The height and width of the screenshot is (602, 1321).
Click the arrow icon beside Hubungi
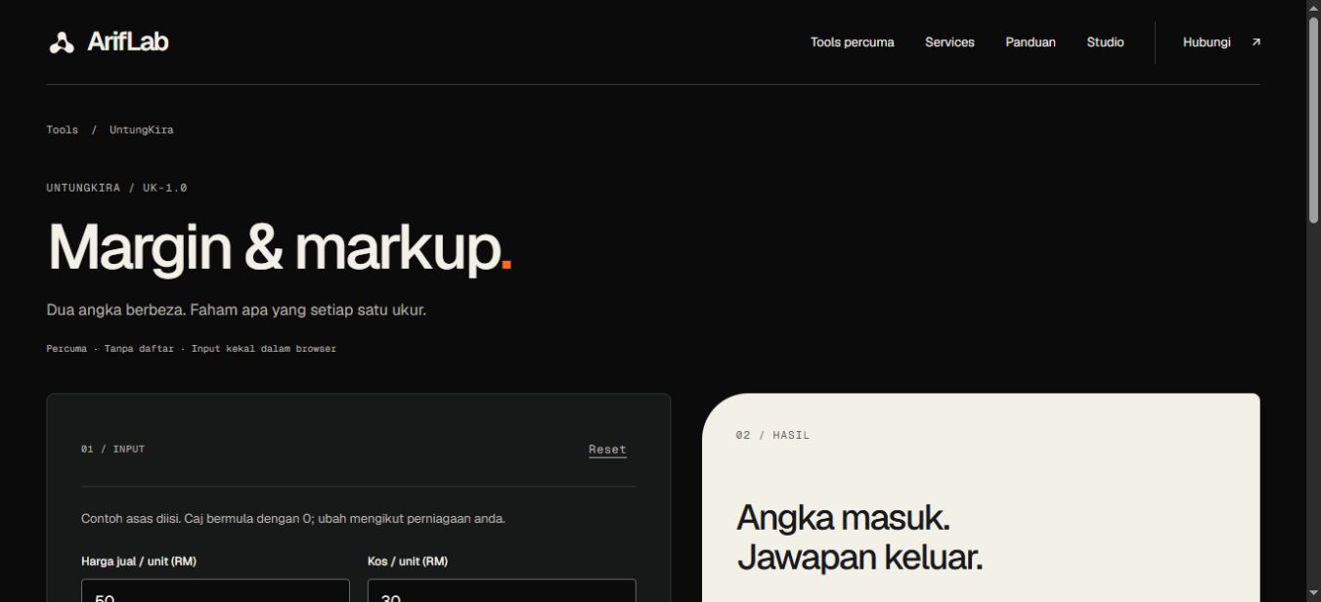tap(1256, 42)
